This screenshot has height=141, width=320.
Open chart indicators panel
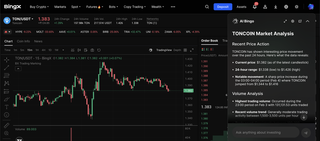coord(72,50)
